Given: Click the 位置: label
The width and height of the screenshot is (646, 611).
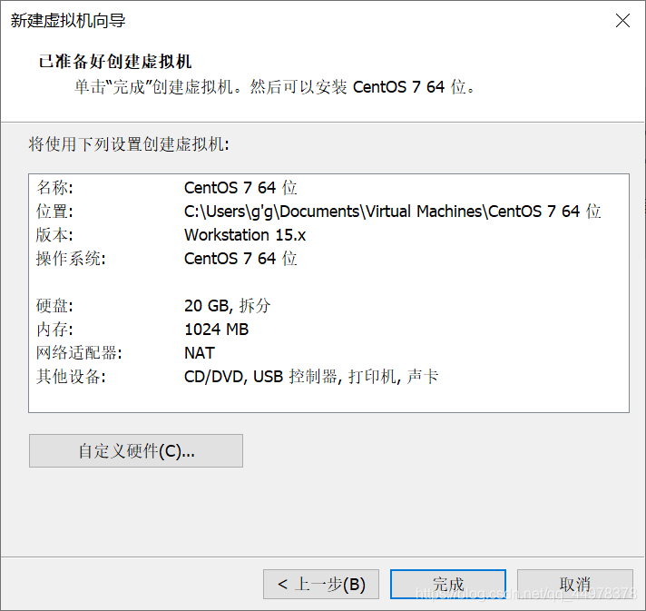Looking at the screenshot, I should pyautogui.click(x=54, y=212).
